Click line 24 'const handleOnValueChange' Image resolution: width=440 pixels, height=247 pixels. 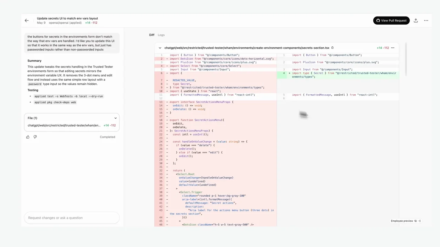coord(216,142)
